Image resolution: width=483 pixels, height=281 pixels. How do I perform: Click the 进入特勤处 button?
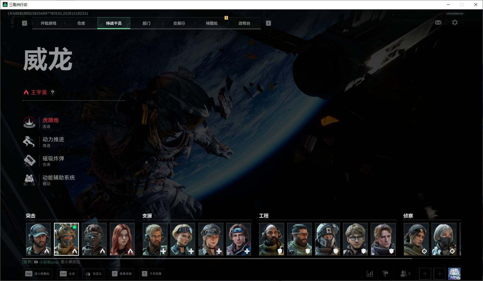pyautogui.click(x=37, y=274)
